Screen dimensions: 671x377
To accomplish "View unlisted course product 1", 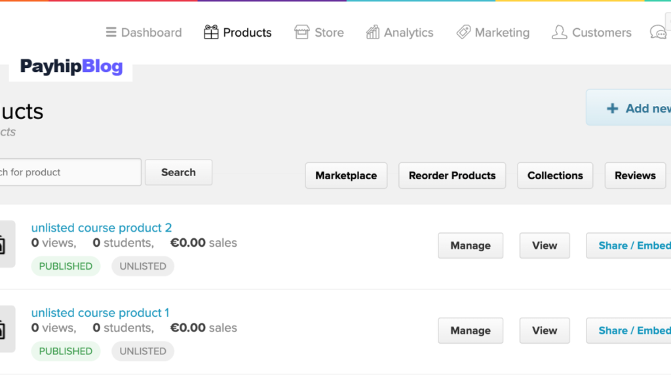I will point(545,331).
